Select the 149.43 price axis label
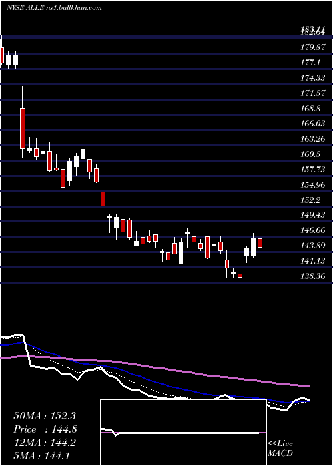Screen dimensions: 333x466 (x=312, y=215)
